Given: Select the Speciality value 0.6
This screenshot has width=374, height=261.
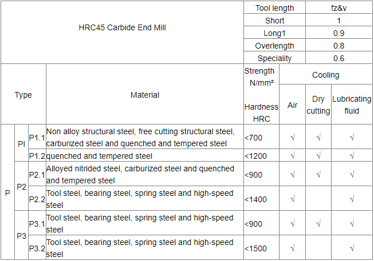Looking at the screenshot, I should pyautogui.click(x=338, y=58).
